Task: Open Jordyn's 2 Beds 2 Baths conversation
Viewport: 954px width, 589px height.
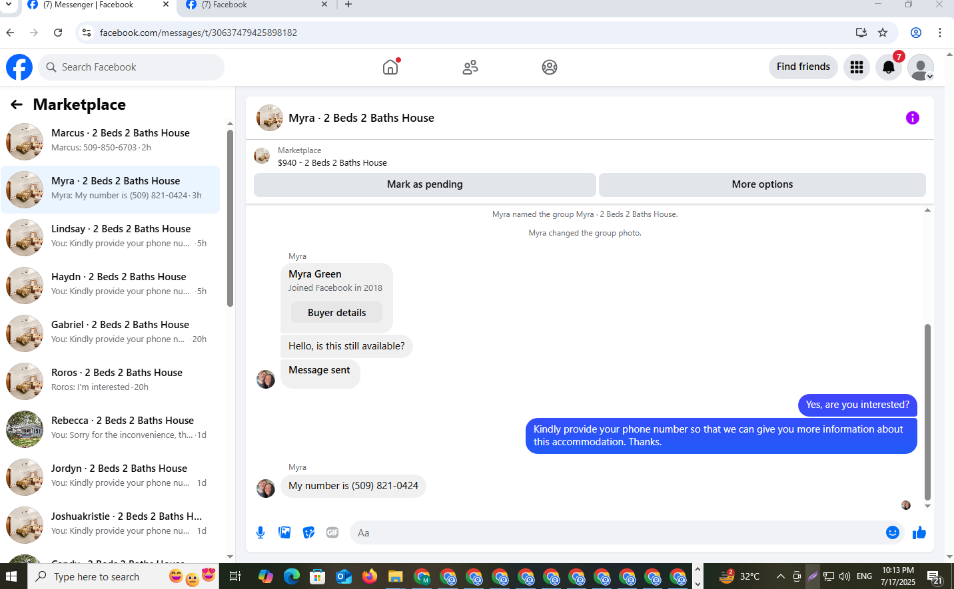Action: point(111,477)
